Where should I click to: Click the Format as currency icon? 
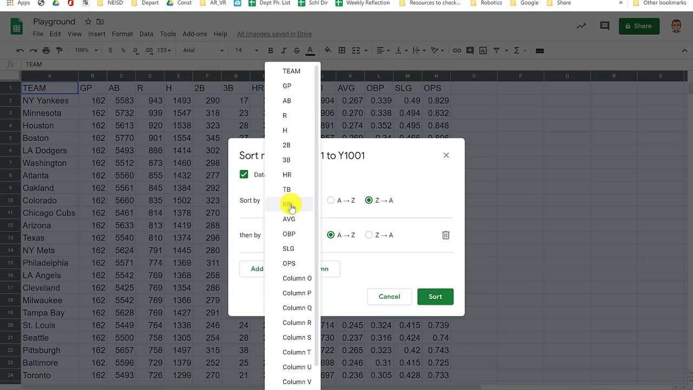click(x=110, y=50)
